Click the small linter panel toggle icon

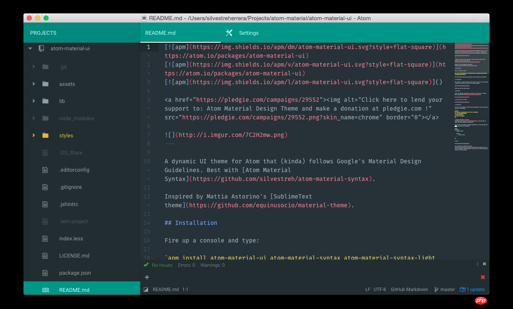(x=477, y=264)
